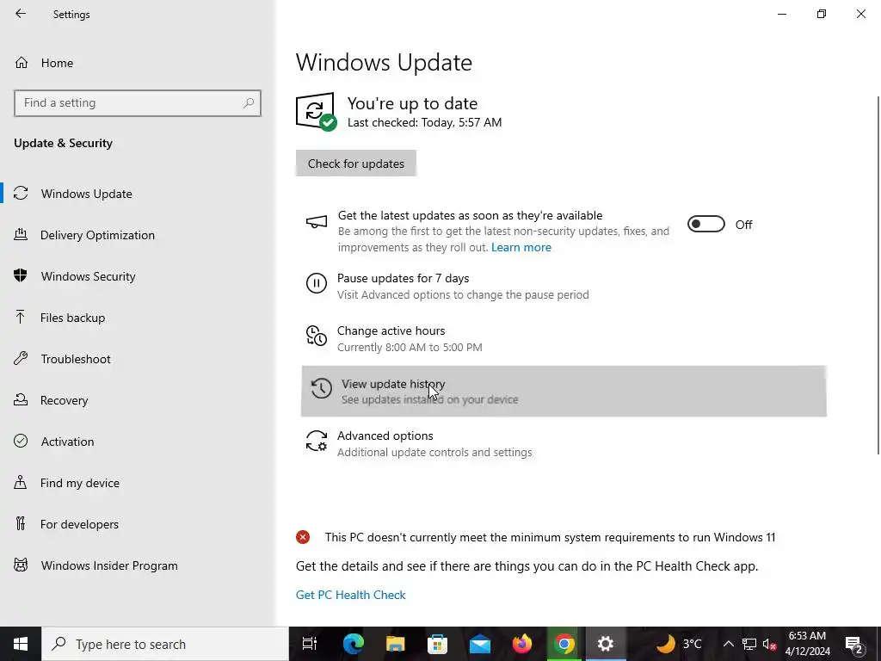The width and height of the screenshot is (881, 661).
Task: Click the Learn more link
Action: (521, 247)
